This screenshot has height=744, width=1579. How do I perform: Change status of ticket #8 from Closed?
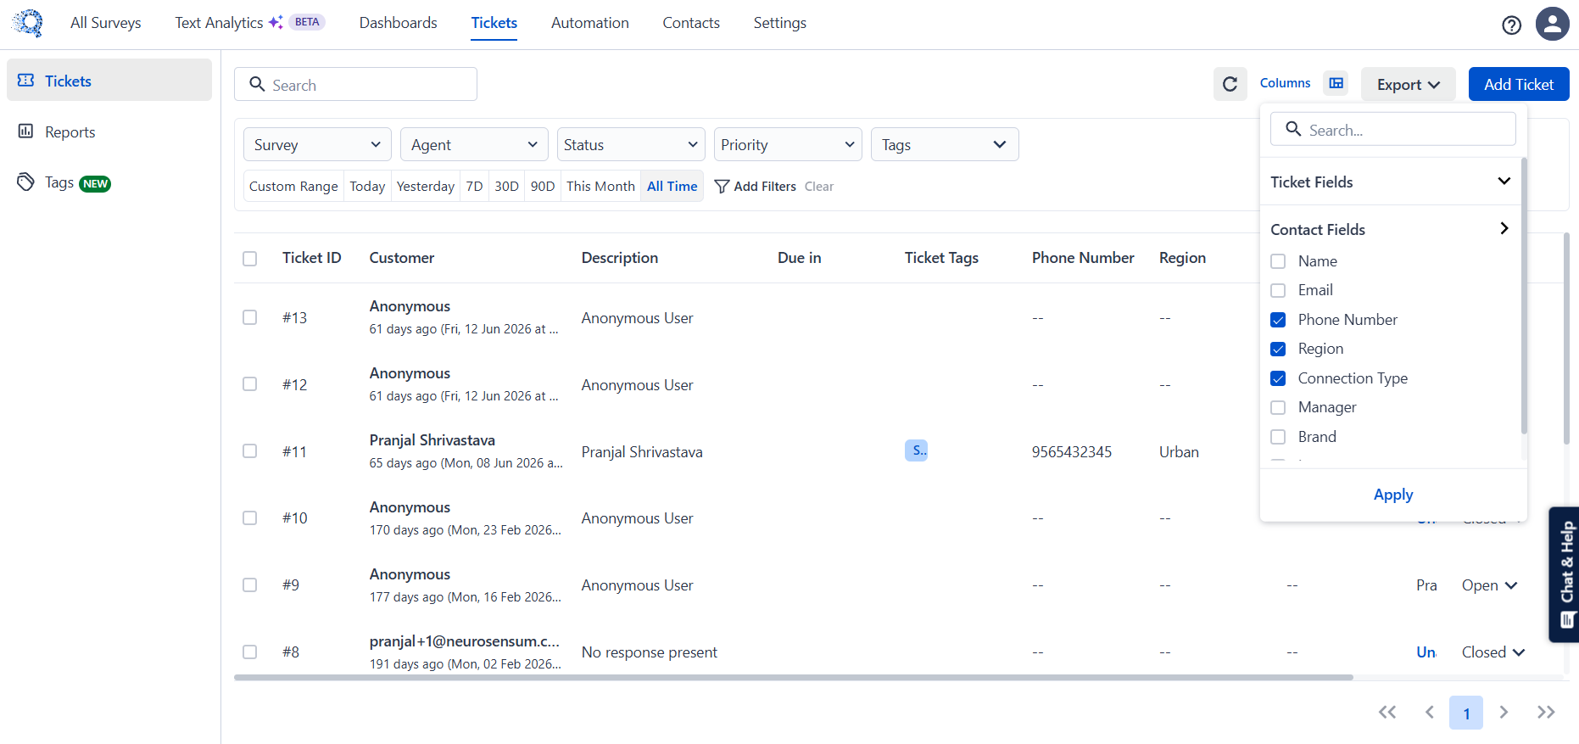click(1493, 652)
